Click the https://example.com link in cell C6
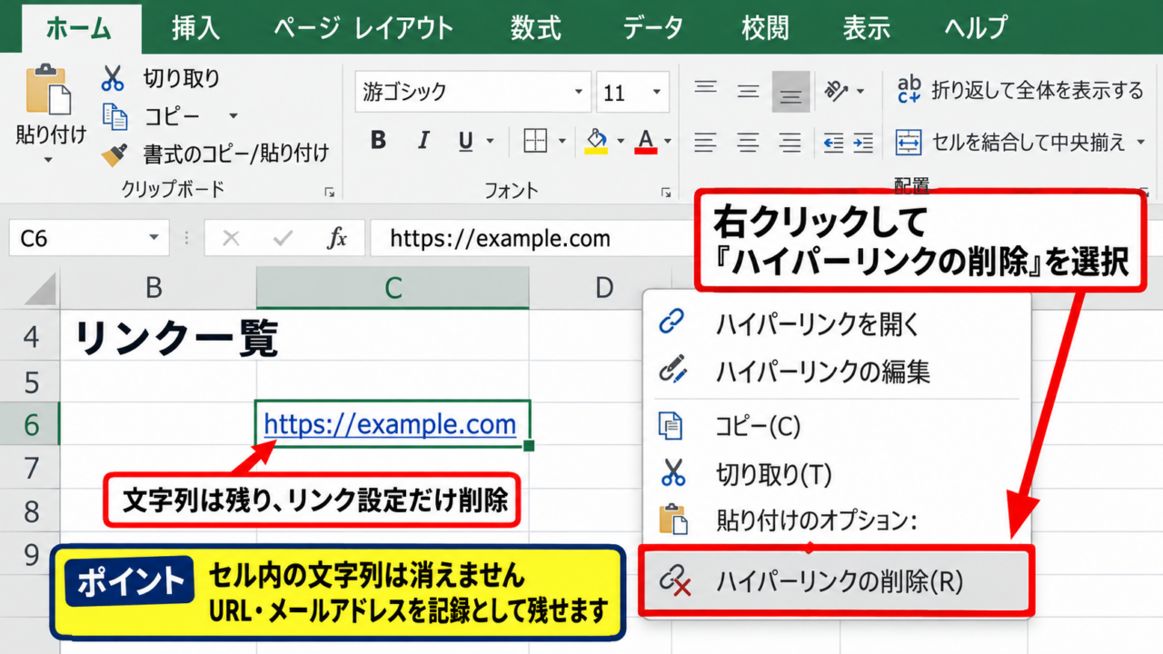This screenshot has height=654, width=1163. tap(390, 423)
